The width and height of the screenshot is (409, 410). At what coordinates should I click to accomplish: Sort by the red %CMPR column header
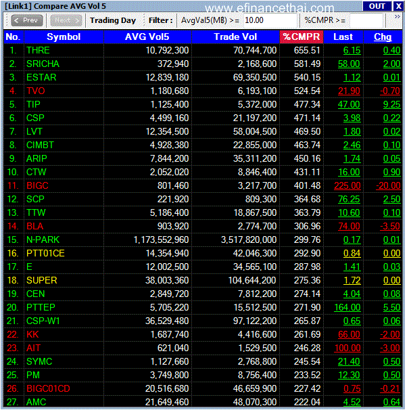[302, 37]
